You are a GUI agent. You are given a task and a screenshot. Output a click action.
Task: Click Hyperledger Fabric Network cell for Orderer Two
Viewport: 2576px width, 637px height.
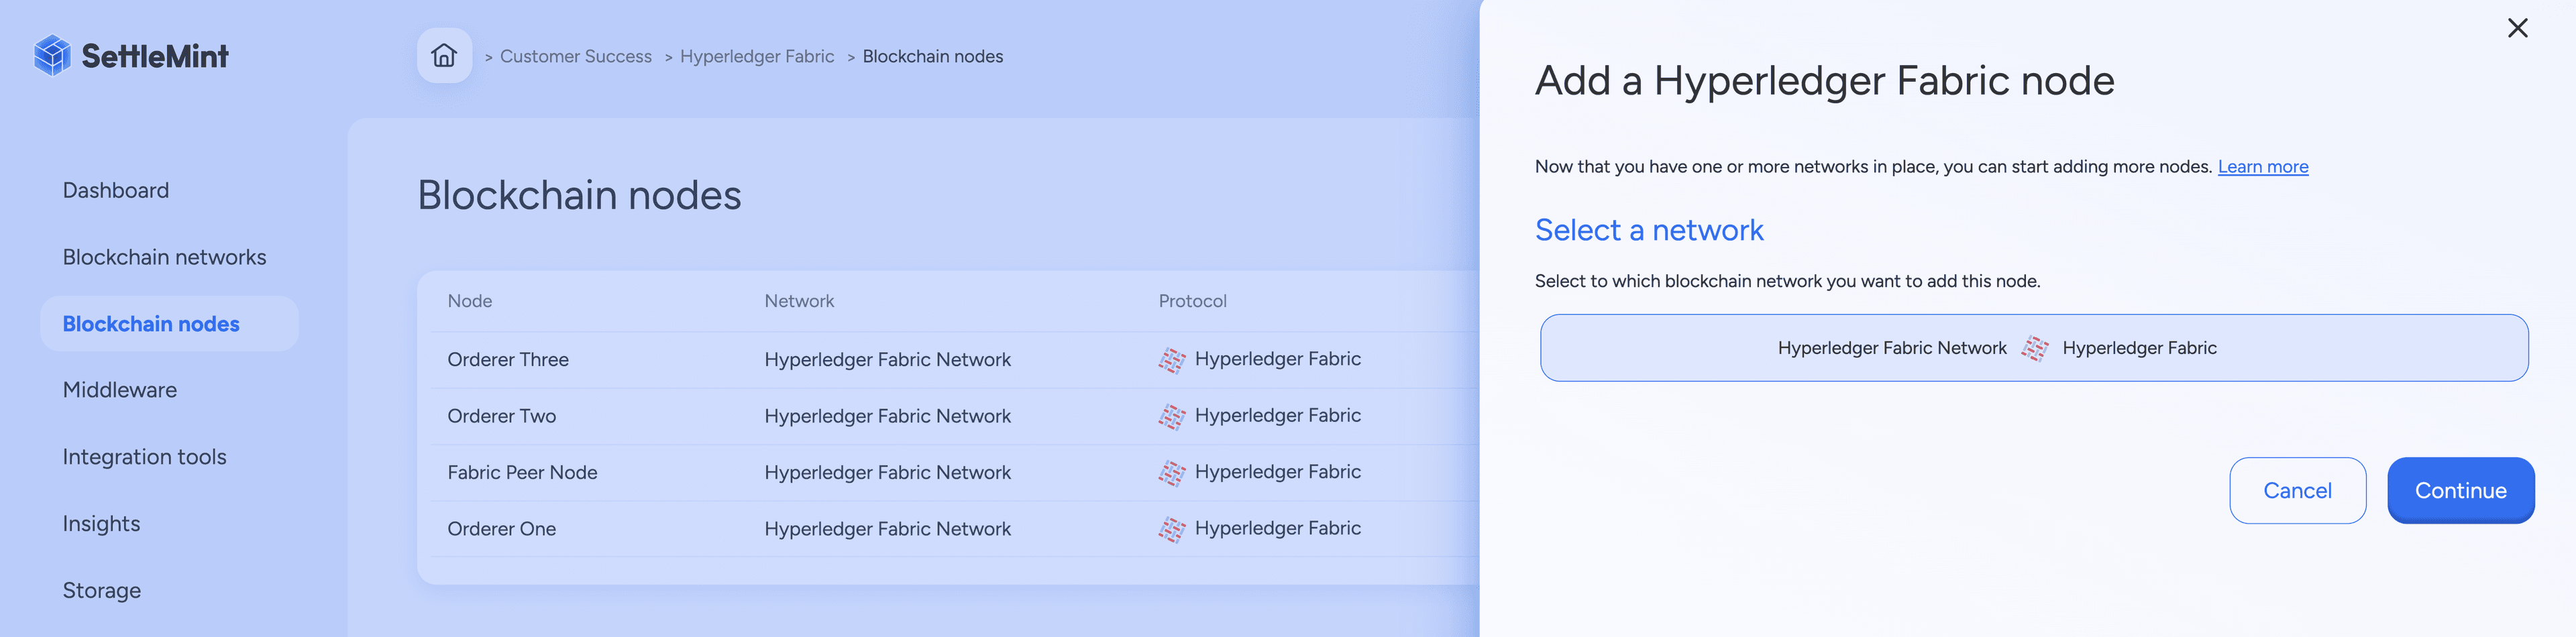tap(888, 416)
